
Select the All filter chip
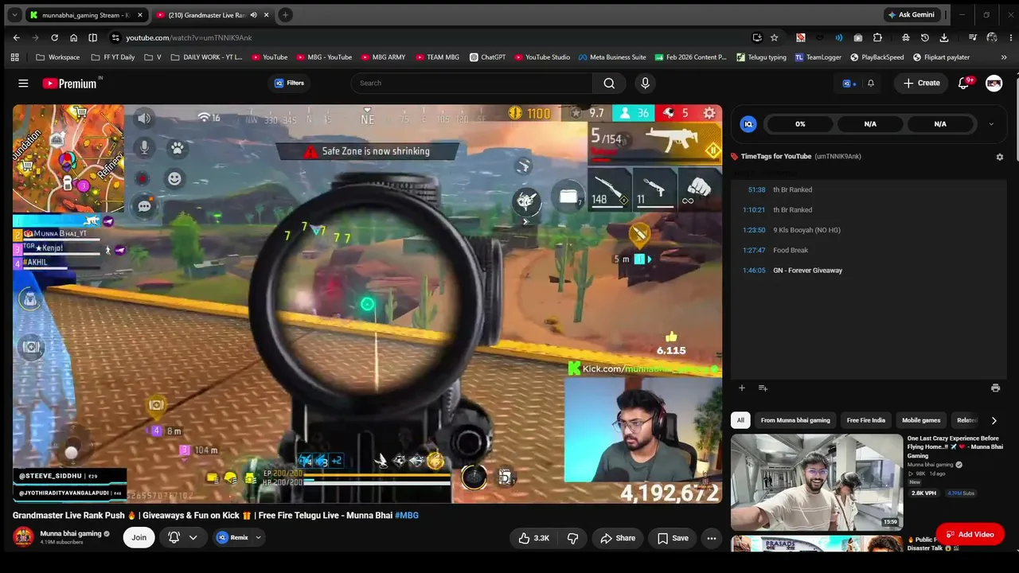(x=740, y=420)
